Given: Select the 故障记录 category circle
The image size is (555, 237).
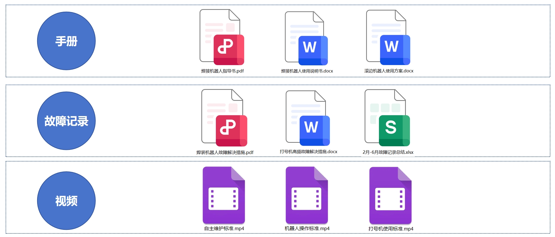Looking at the screenshot, I should click(x=66, y=121).
